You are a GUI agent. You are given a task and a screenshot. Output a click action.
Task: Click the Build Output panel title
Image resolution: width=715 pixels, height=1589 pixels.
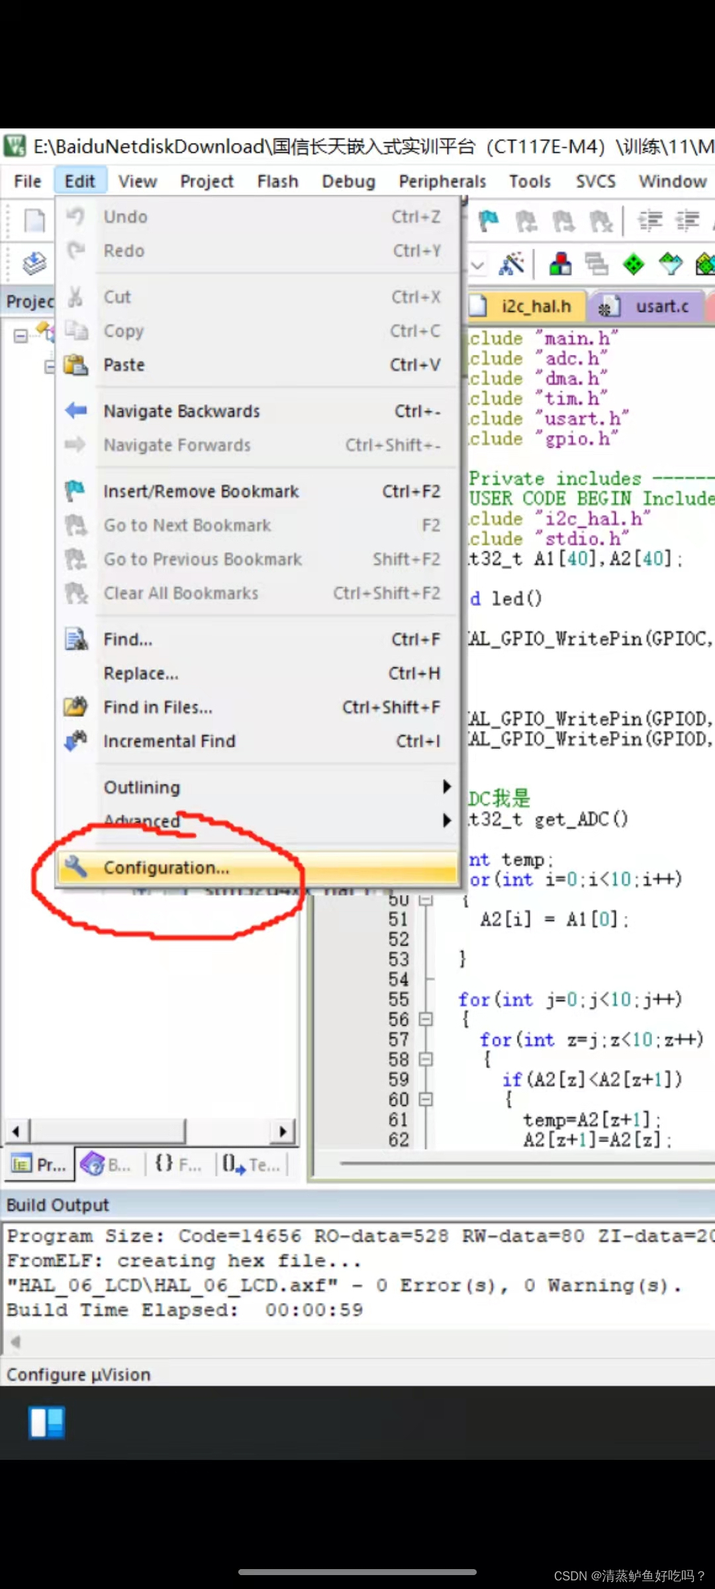(x=58, y=1205)
